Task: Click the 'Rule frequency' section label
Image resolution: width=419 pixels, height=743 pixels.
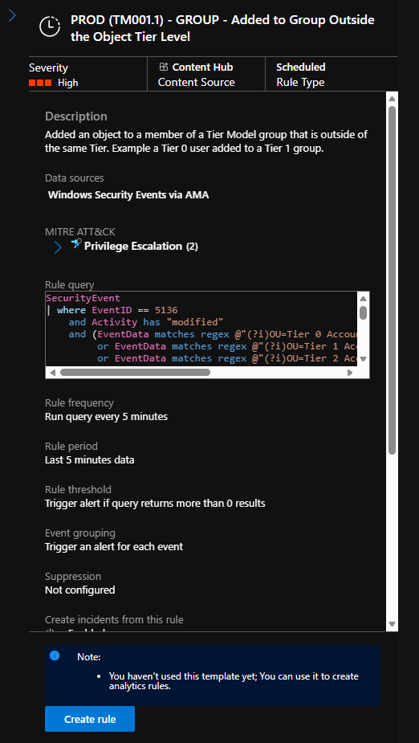Action: point(79,403)
